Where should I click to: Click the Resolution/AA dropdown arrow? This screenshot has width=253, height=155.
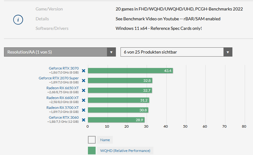click(x=111, y=52)
